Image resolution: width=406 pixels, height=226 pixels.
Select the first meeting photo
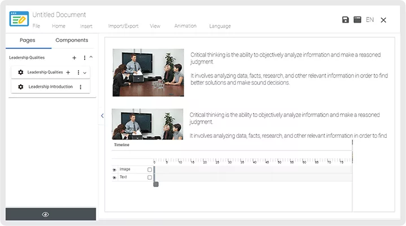pyautogui.click(x=148, y=72)
